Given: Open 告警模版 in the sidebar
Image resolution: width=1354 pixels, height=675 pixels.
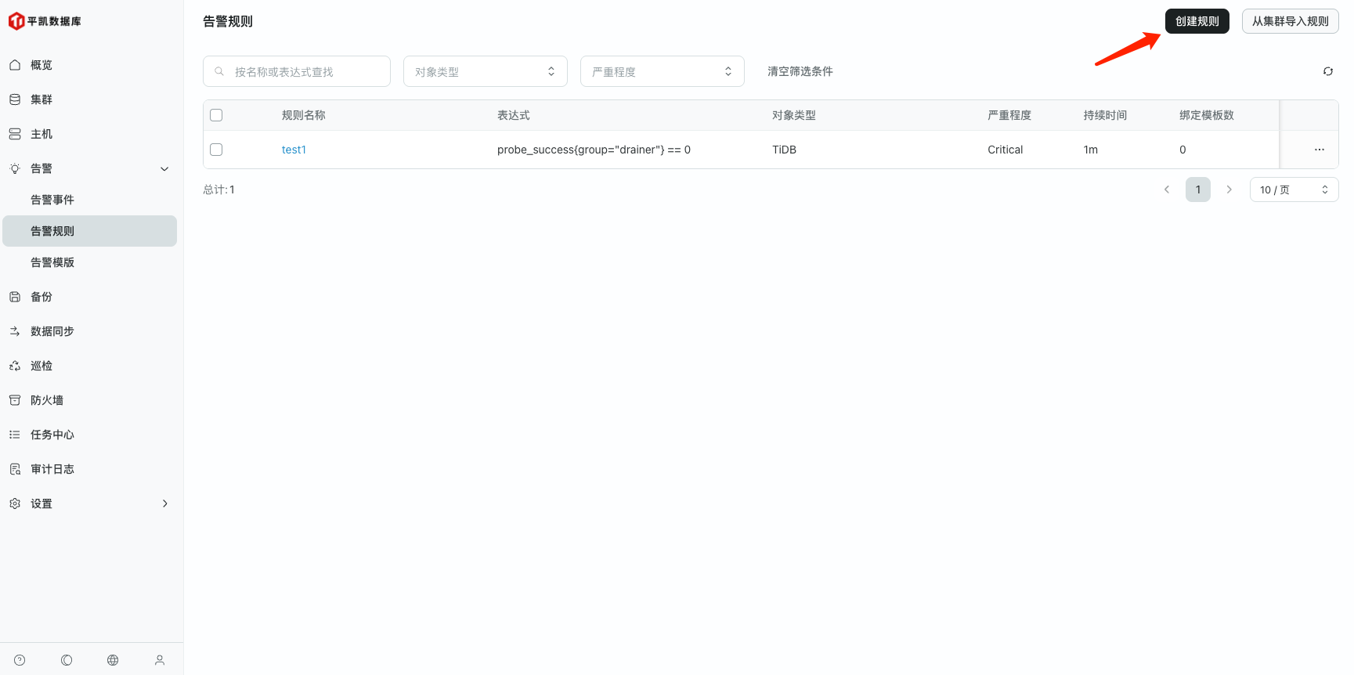Looking at the screenshot, I should pos(52,262).
